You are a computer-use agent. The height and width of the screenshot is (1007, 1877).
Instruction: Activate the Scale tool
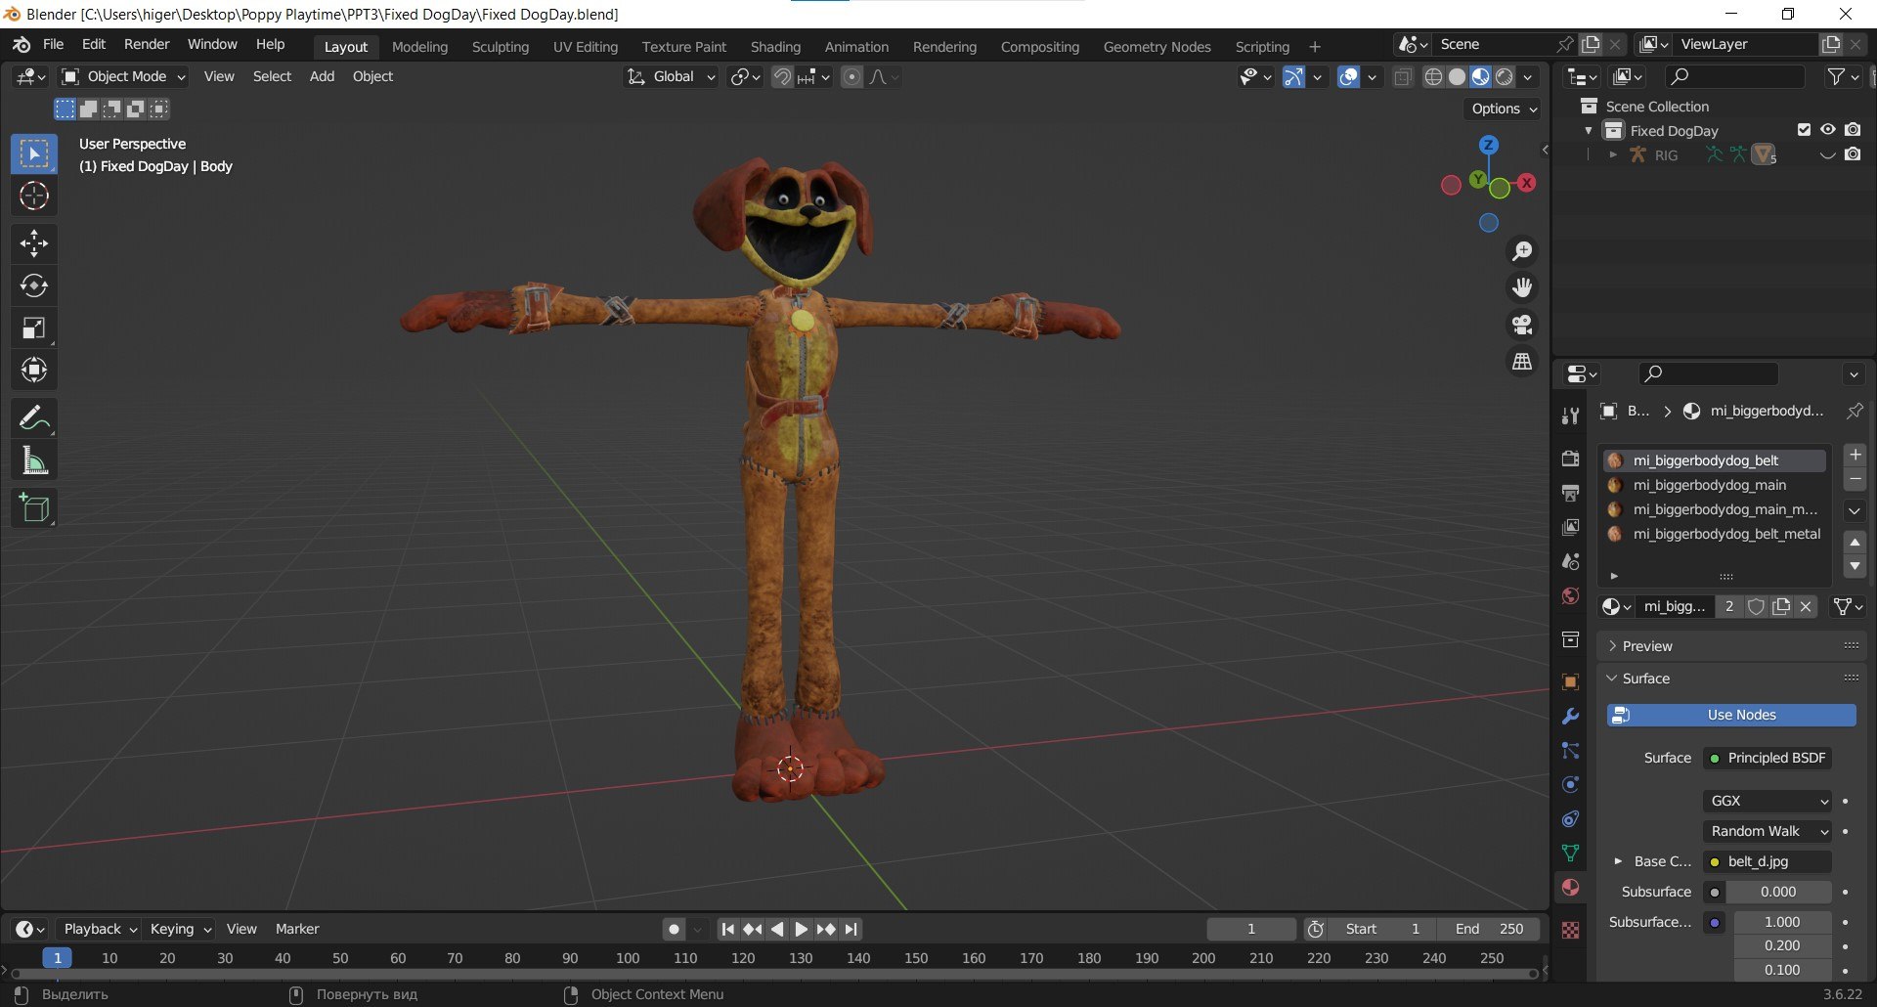(34, 328)
